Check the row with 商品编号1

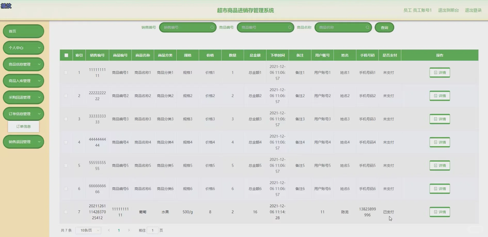[x=66, y=73]
